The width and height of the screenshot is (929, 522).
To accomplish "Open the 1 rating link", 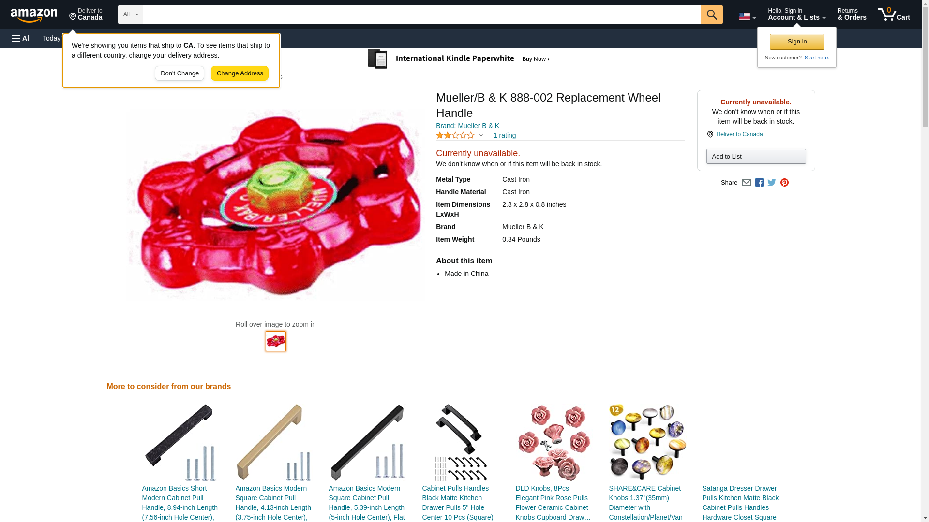I will [x=504, y=136].
